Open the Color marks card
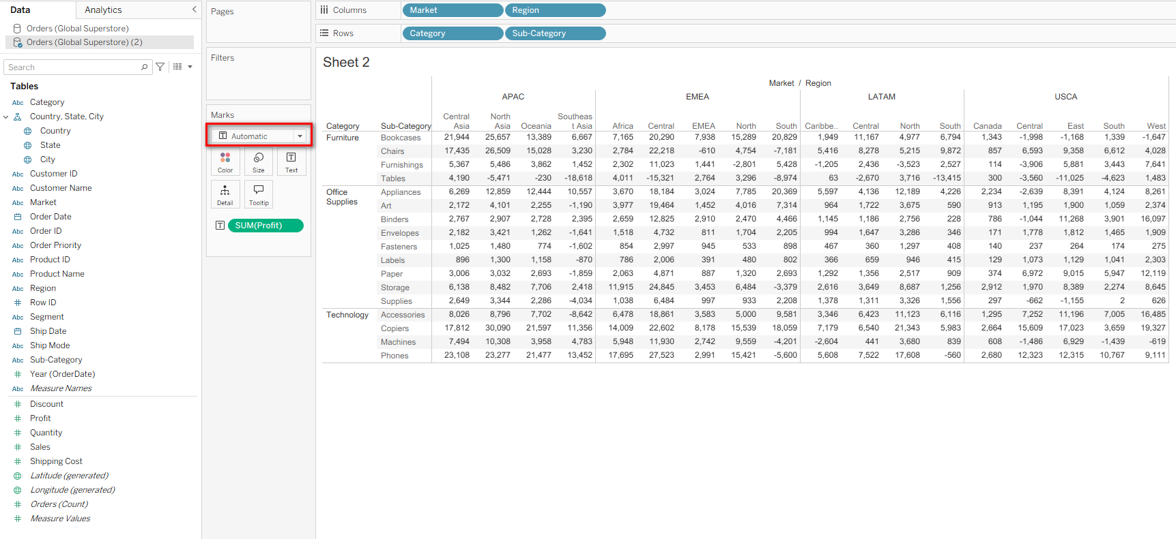This screenshot has width=1176, height=539. [x=225, y=162]
